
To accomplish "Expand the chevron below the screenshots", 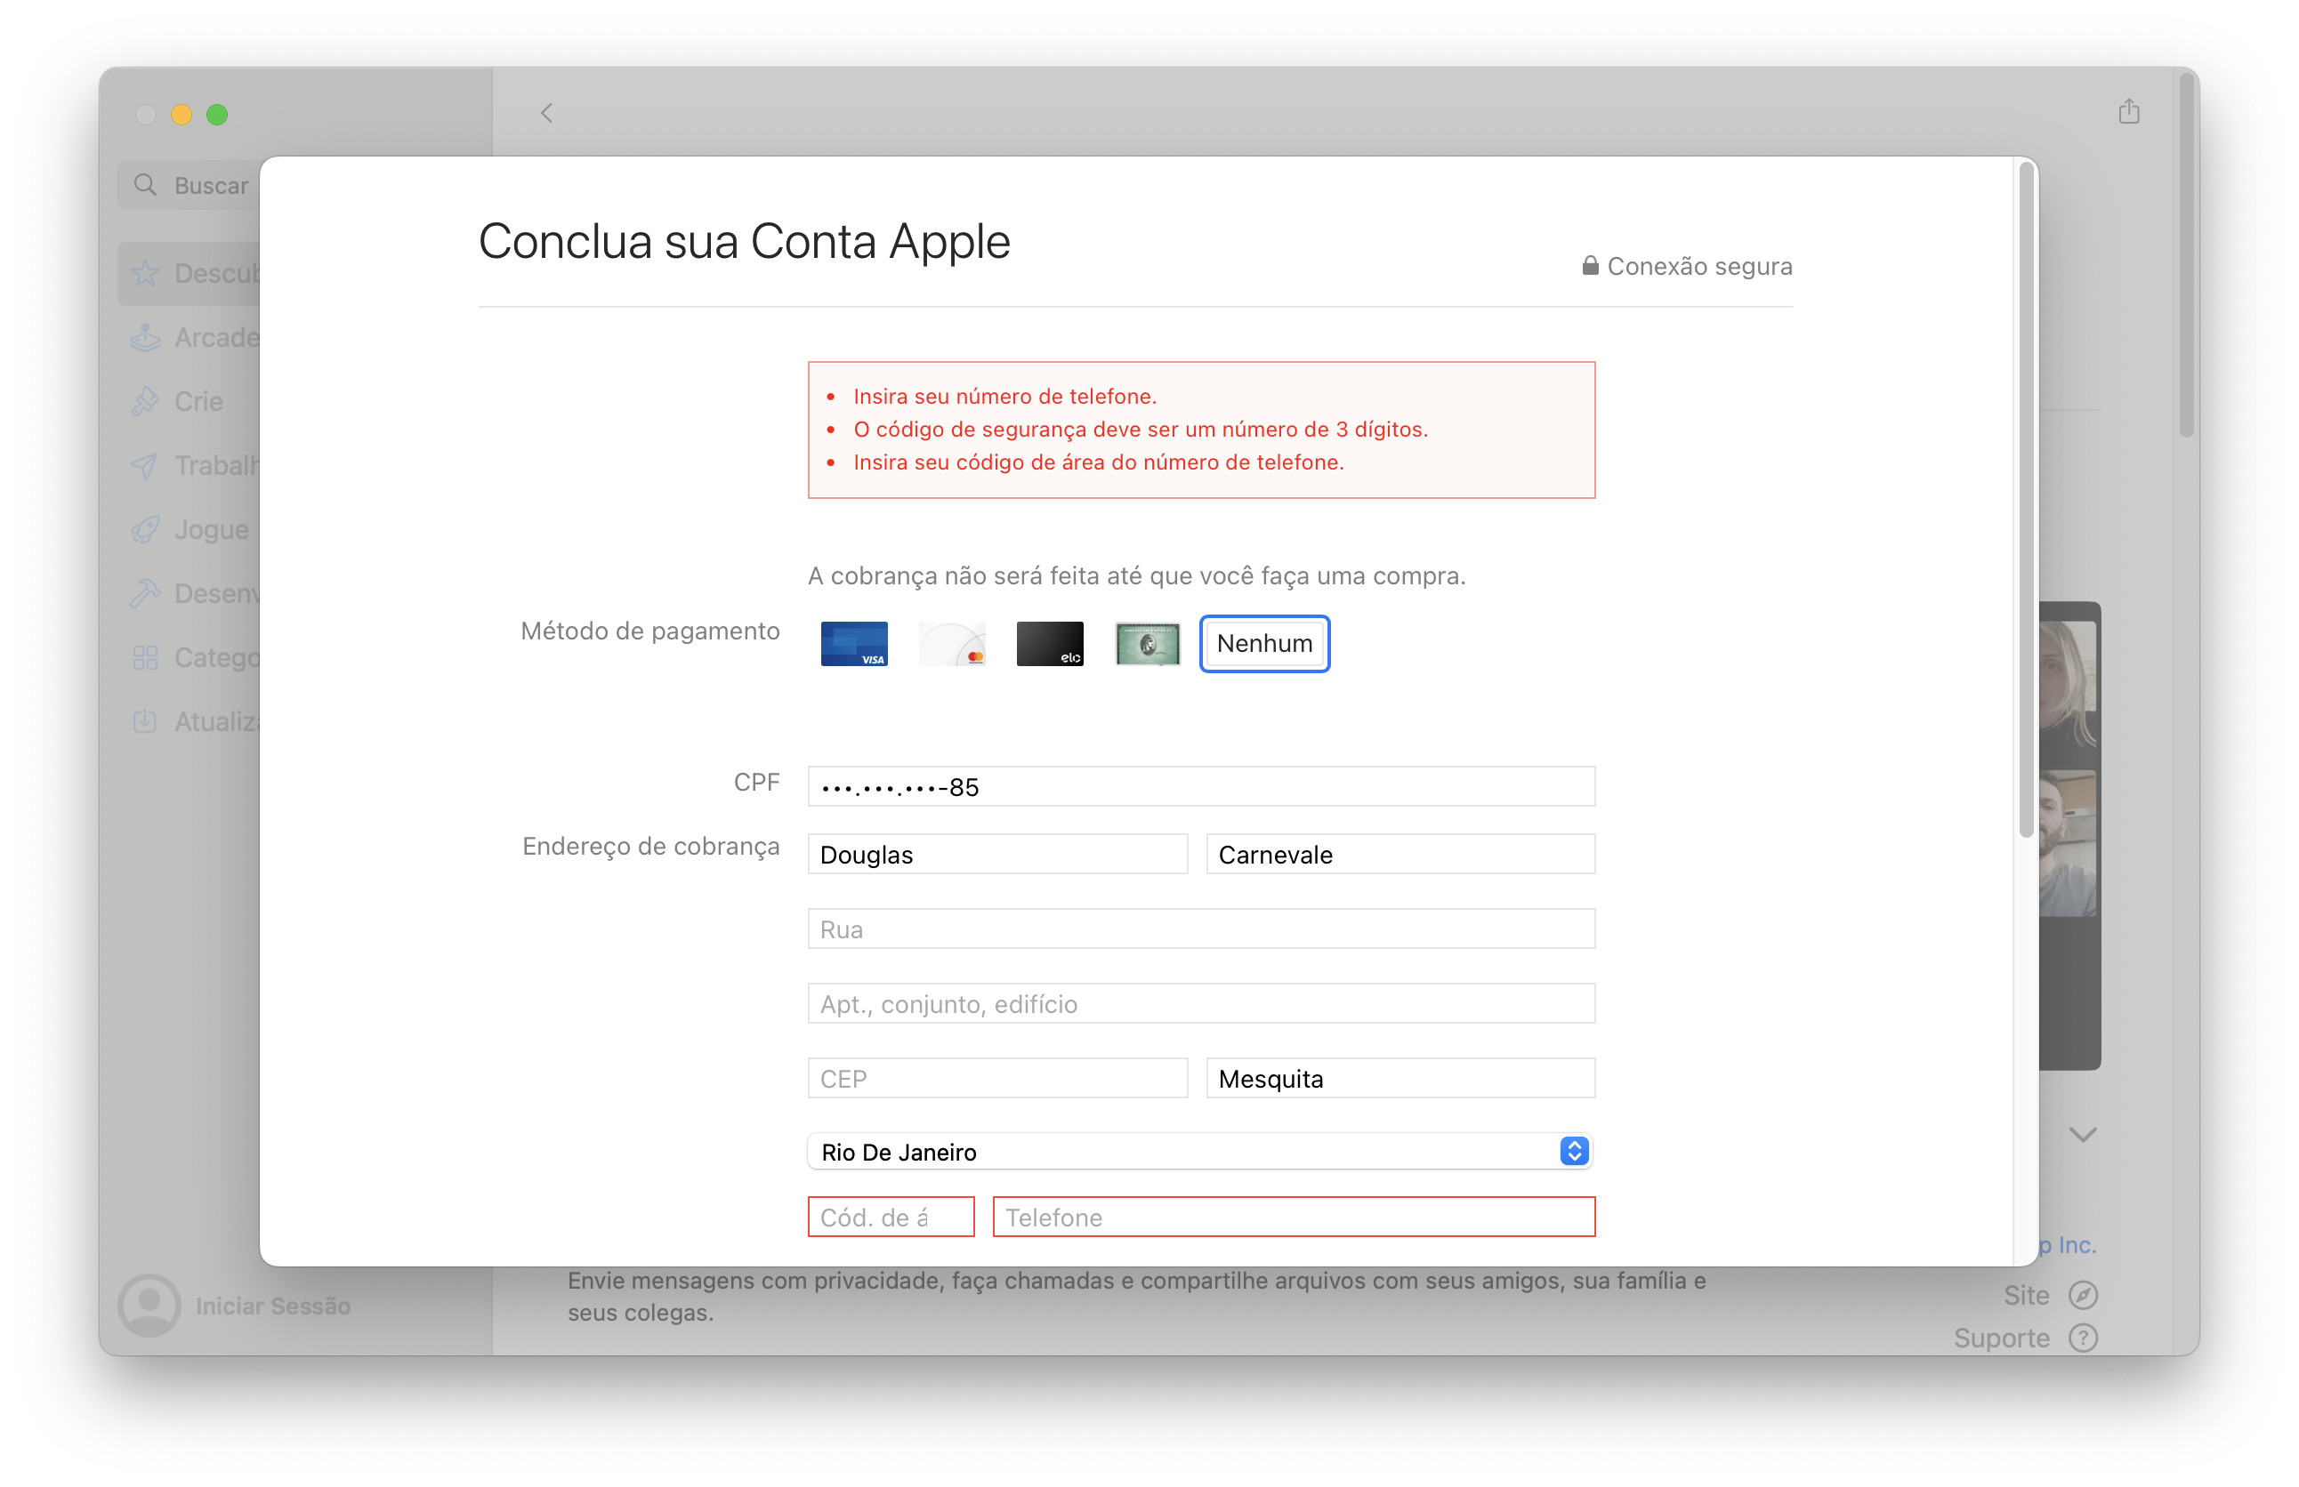I will pos(2083,1134).
